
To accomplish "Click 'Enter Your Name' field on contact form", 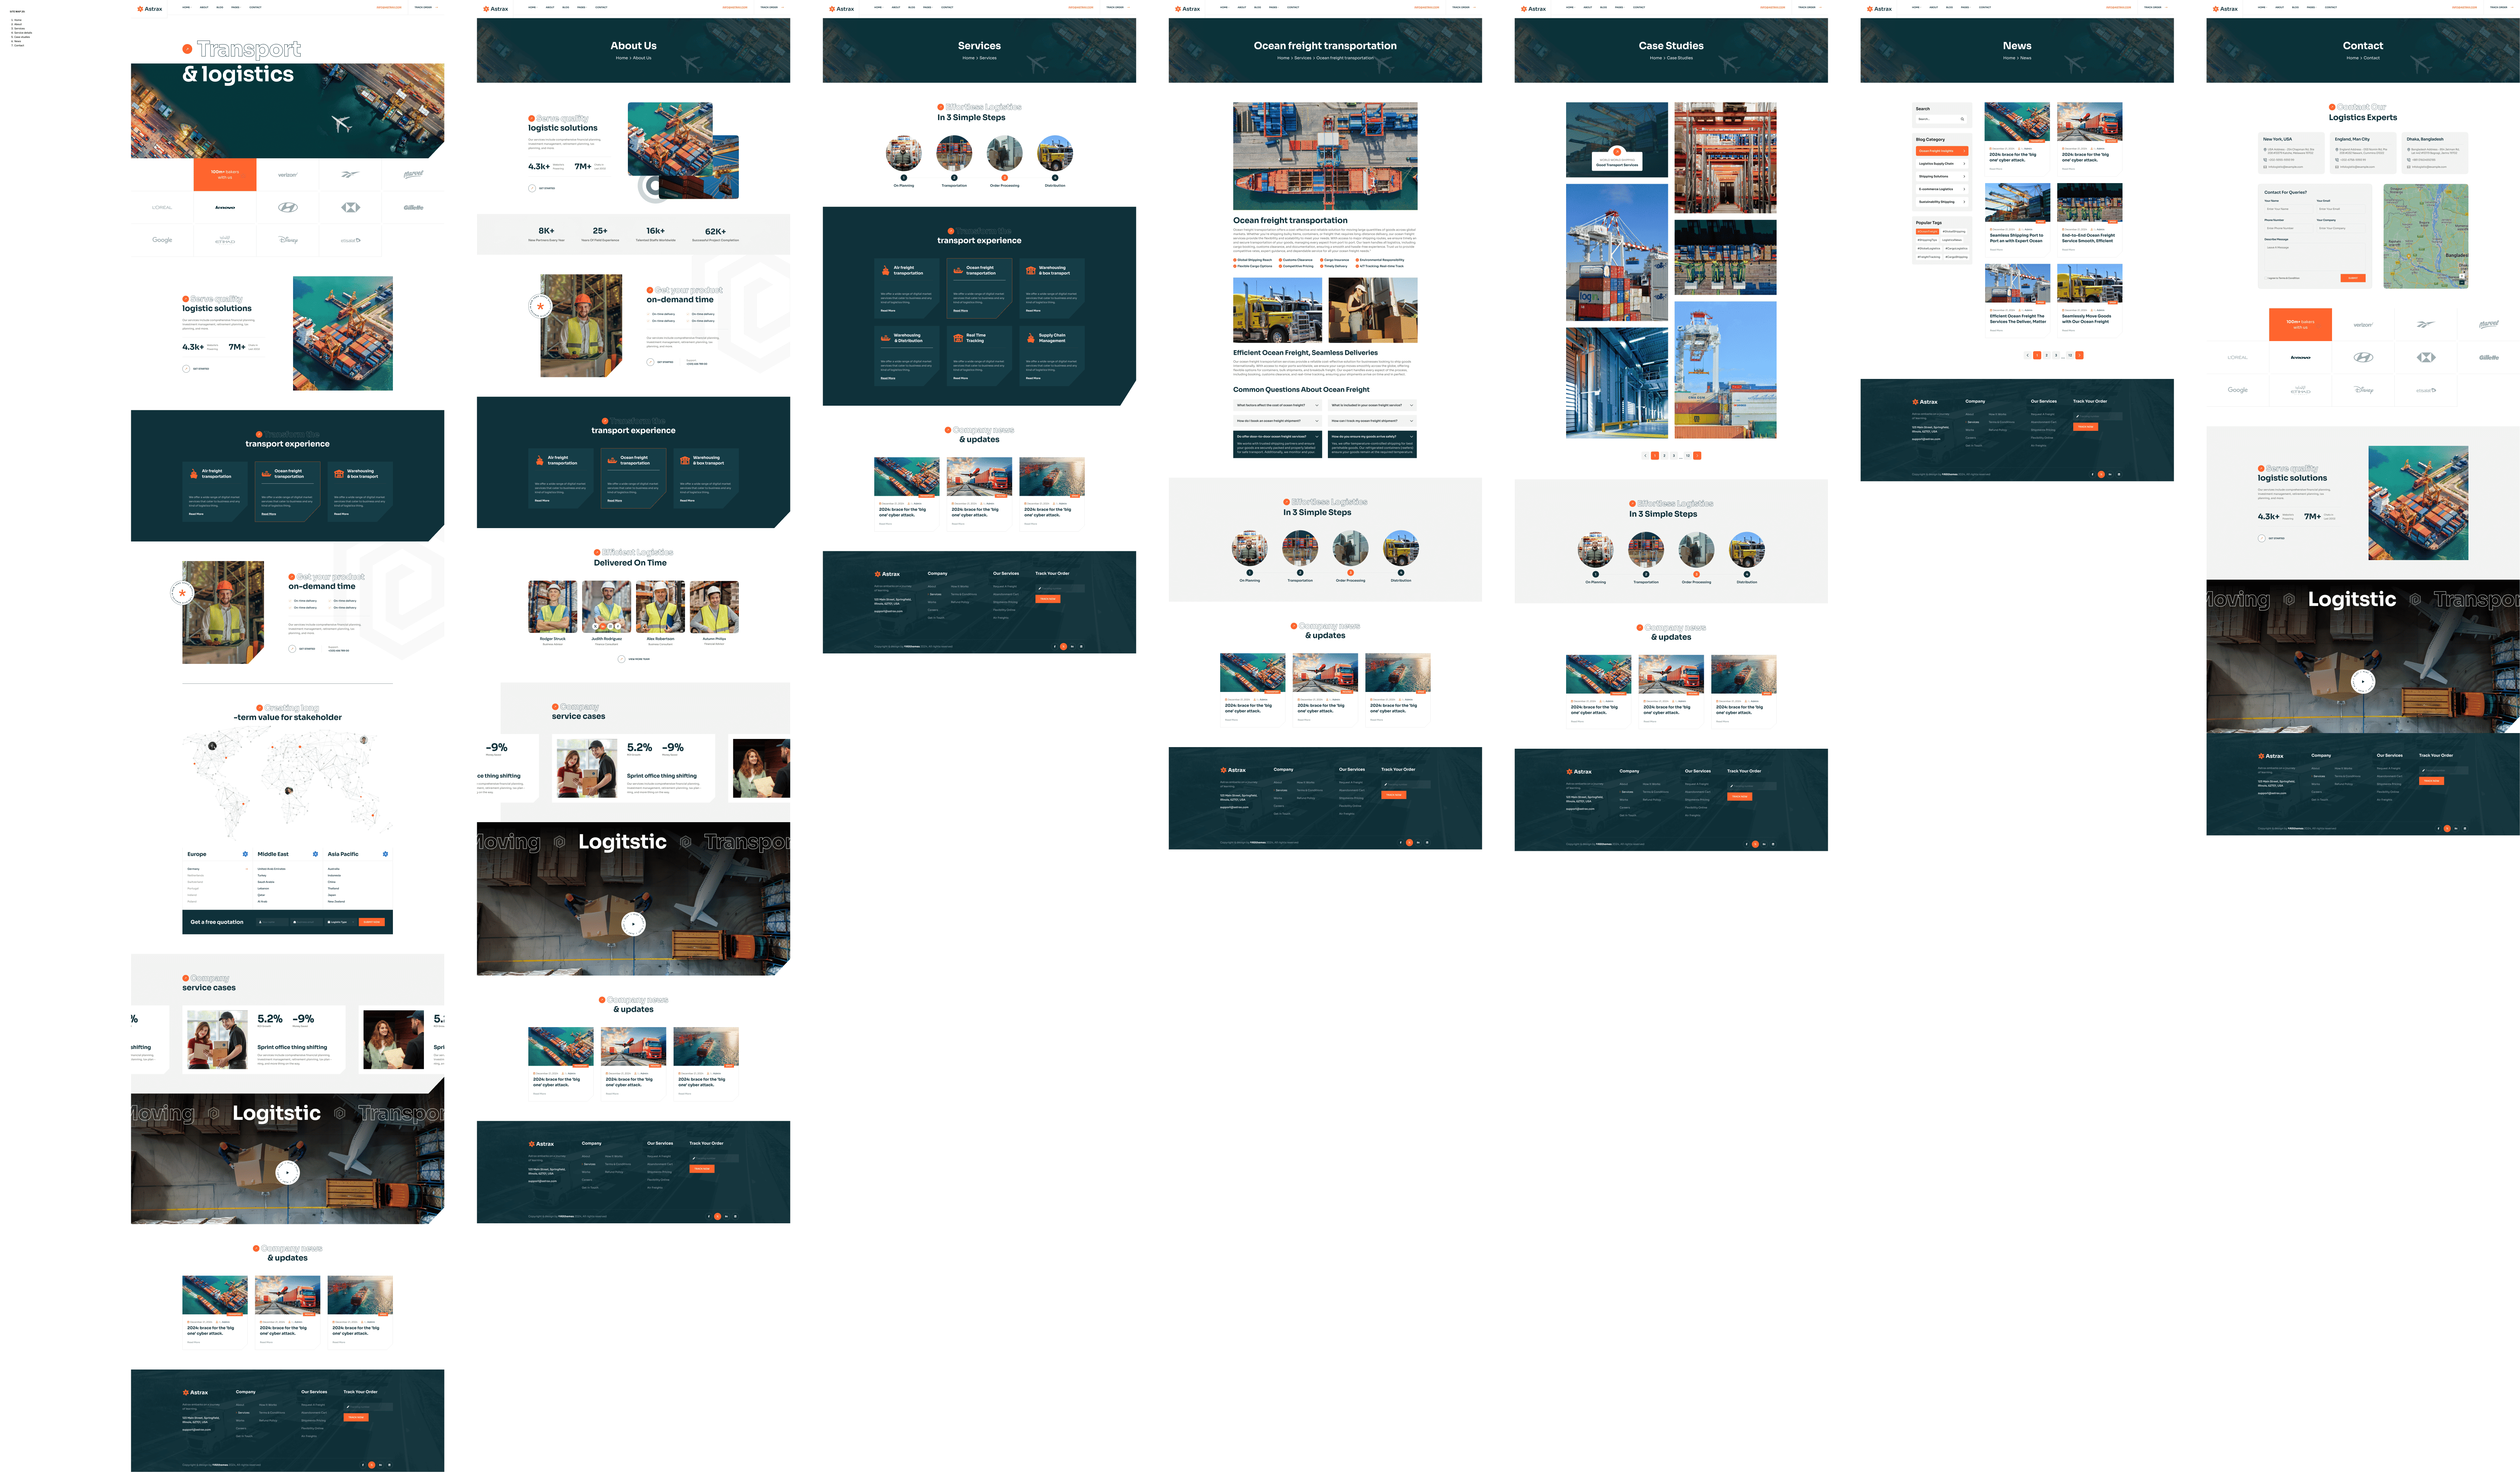I will coord(2289,209).
